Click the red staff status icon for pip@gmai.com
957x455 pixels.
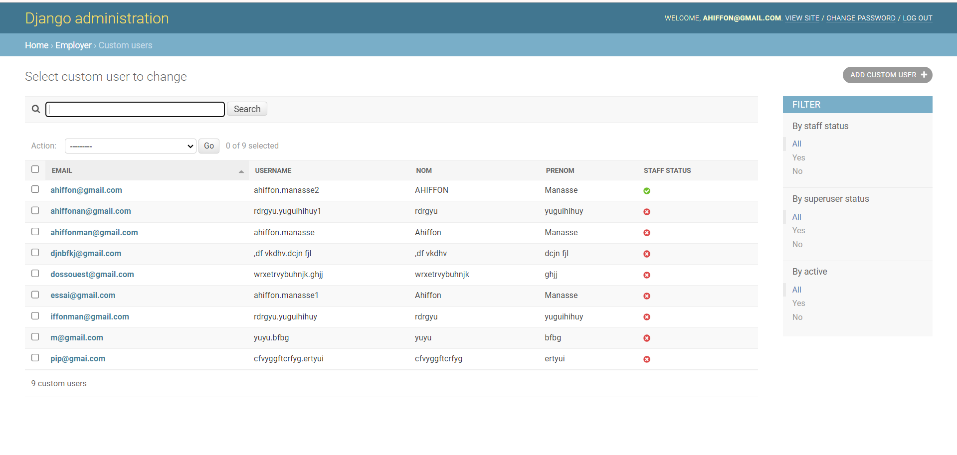click(x=647, y=359)
